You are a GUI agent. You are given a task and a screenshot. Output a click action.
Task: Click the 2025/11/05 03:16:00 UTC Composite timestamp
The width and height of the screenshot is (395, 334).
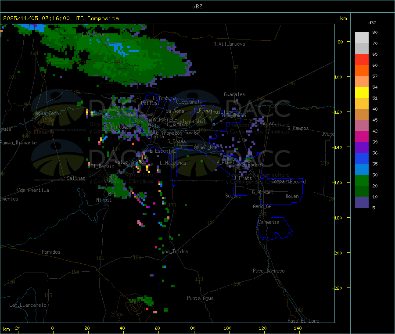[61, 18]
